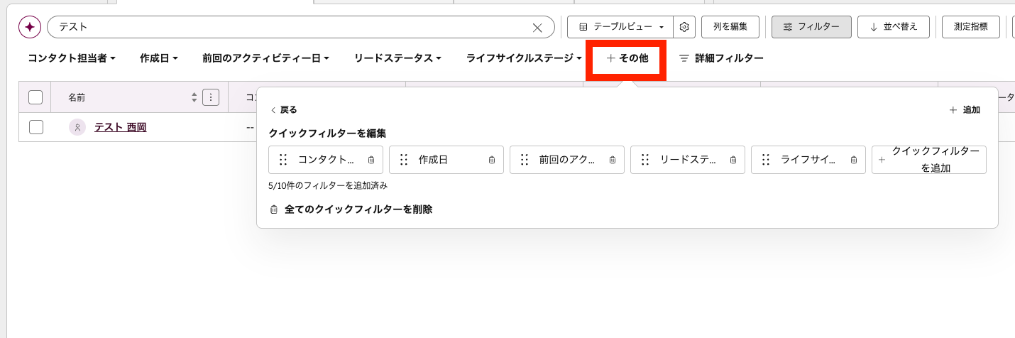Check the テスト 西岡 row checkbox

click(x=35, y=127)
